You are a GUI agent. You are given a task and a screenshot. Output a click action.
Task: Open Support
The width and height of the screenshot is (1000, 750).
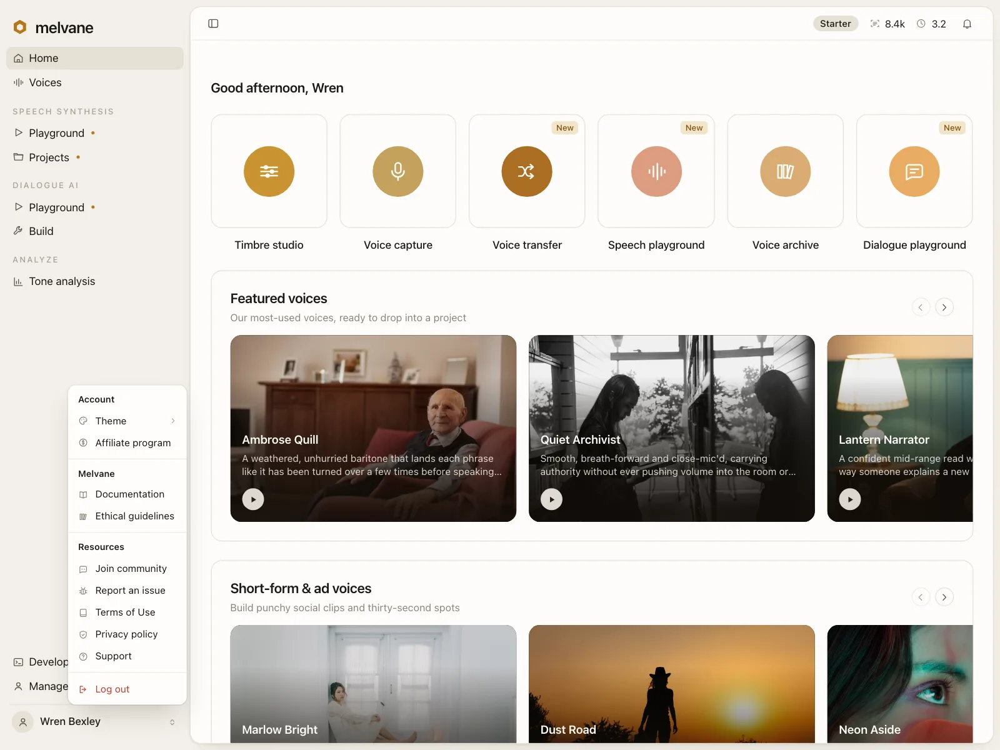(x=127, y=656)
